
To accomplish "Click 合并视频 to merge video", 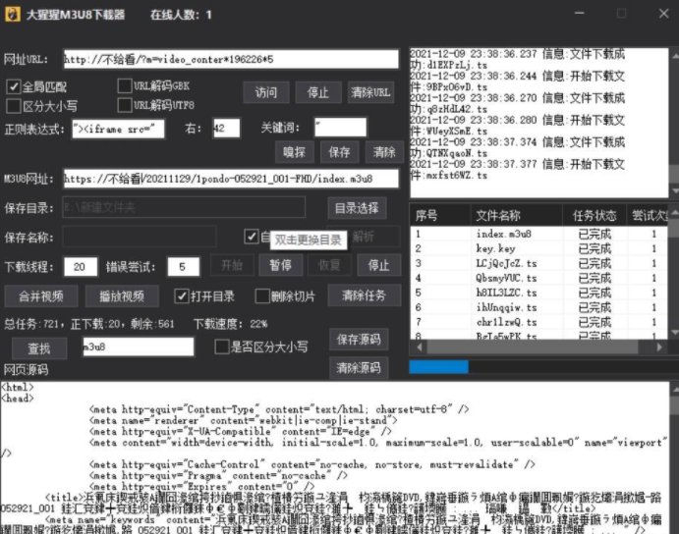I will pos(41,296).
